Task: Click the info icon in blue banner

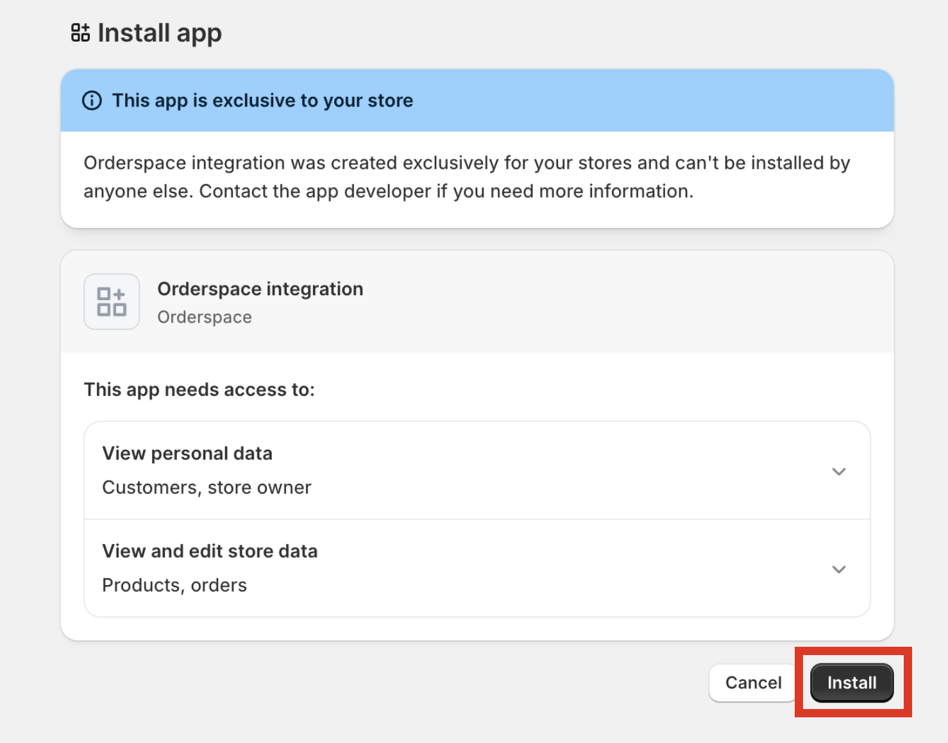Action: [92, 101]
